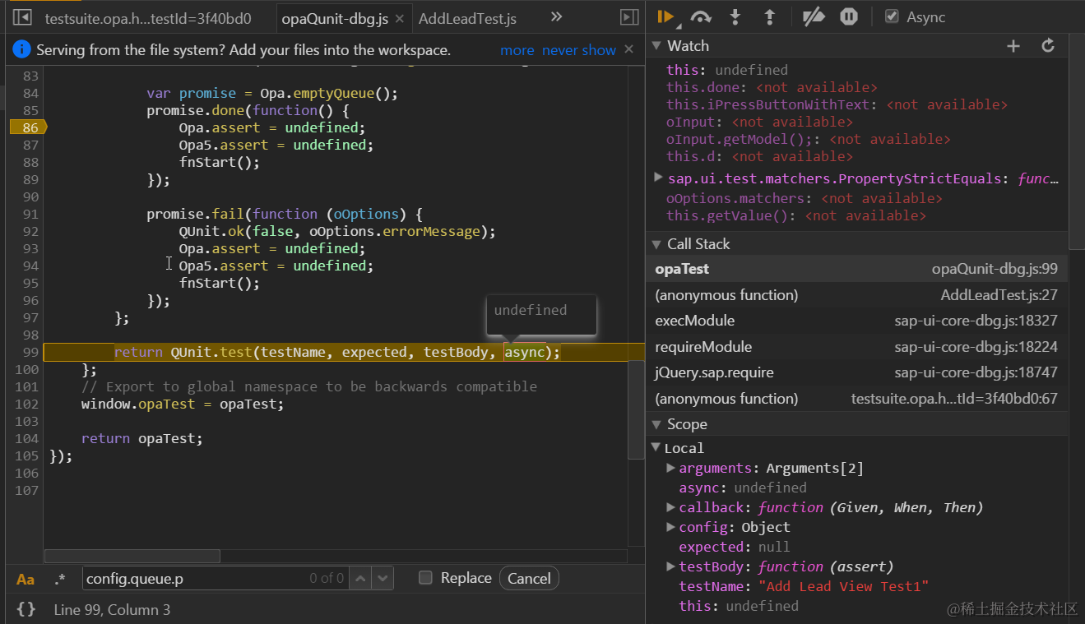This screenshot has width=1085, height=624.
Task: Close the opaQunit-dbg.js tab
Action: coord(399,18)
